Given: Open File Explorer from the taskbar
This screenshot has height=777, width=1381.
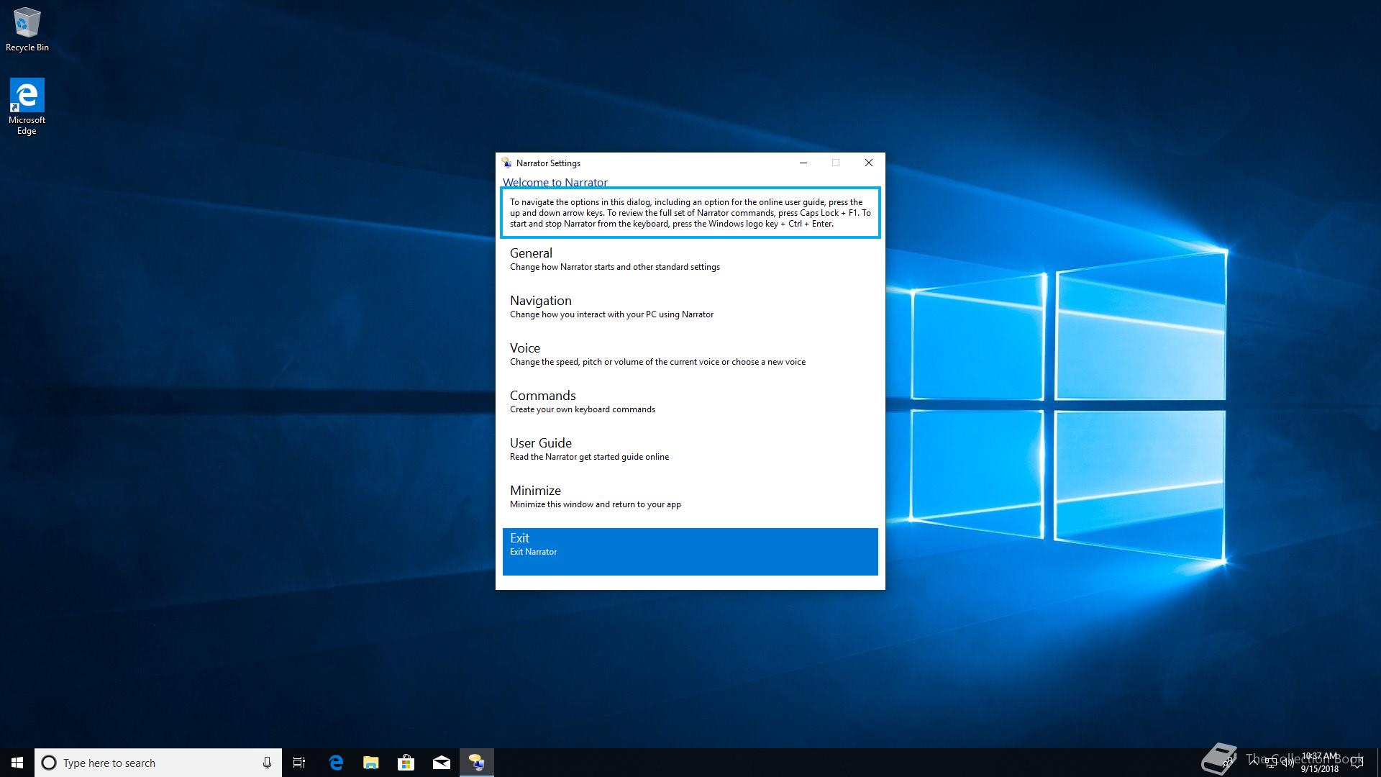Looking at the screenshot, I should [370, 763].
